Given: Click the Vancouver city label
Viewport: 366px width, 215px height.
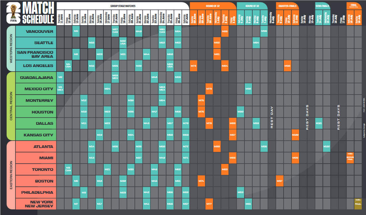Looking at the screenshot, I should [36, 32].
